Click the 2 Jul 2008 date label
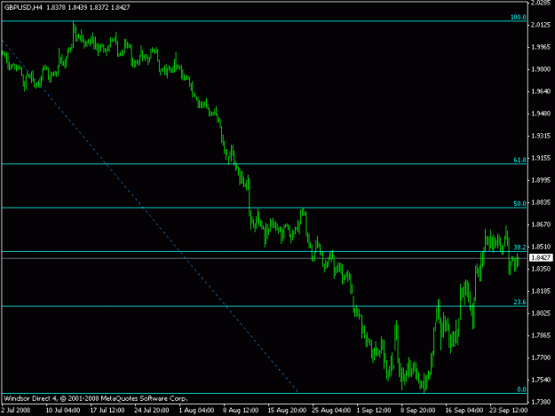Image resolution: width=555 pixels, height=416 pixels. click(16, 411)
